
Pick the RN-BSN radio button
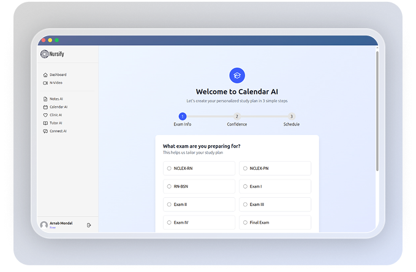(169, 186)
